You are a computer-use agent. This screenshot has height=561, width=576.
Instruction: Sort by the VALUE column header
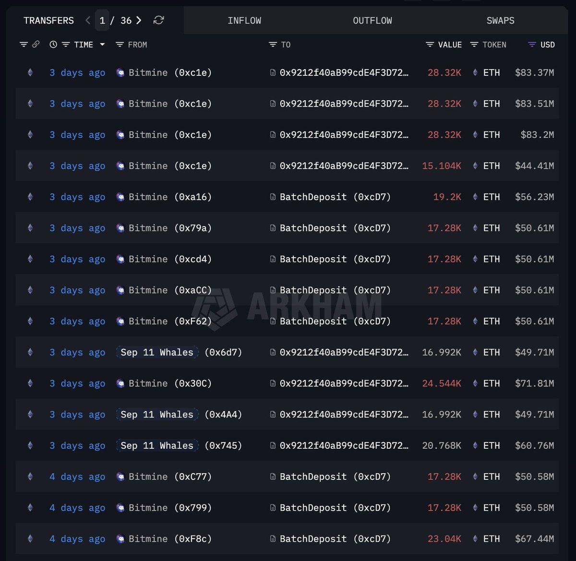tap(450, 44)
